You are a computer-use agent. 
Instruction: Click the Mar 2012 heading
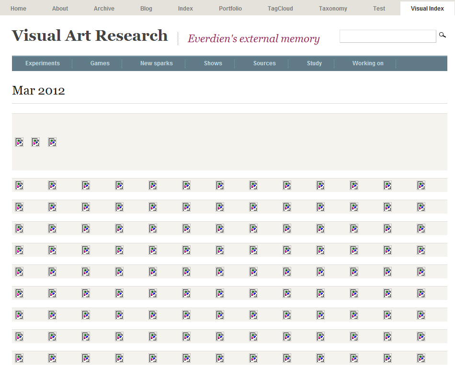38,90
